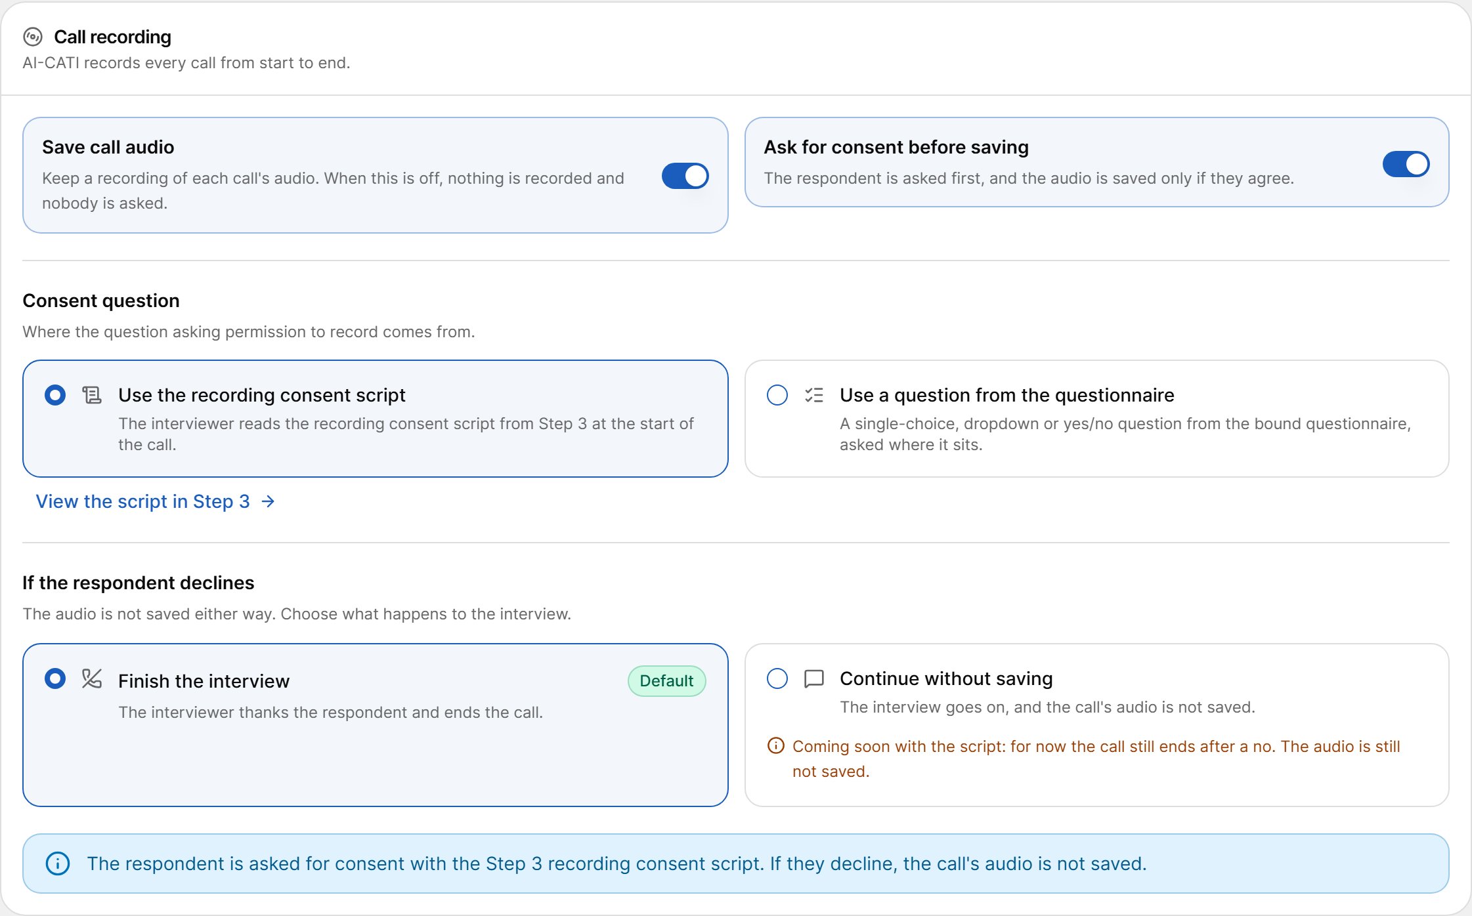Click the hang-up phone icon beside Finish the interview
Image resolution: width=1472 pixels, height=916 pixels.
(92, 678)
